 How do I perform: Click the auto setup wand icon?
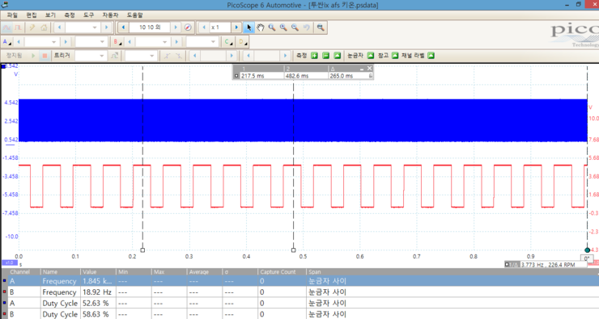[x=32, y=27]
